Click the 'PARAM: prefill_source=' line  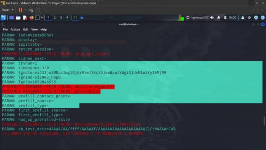(x=28, y=101)
